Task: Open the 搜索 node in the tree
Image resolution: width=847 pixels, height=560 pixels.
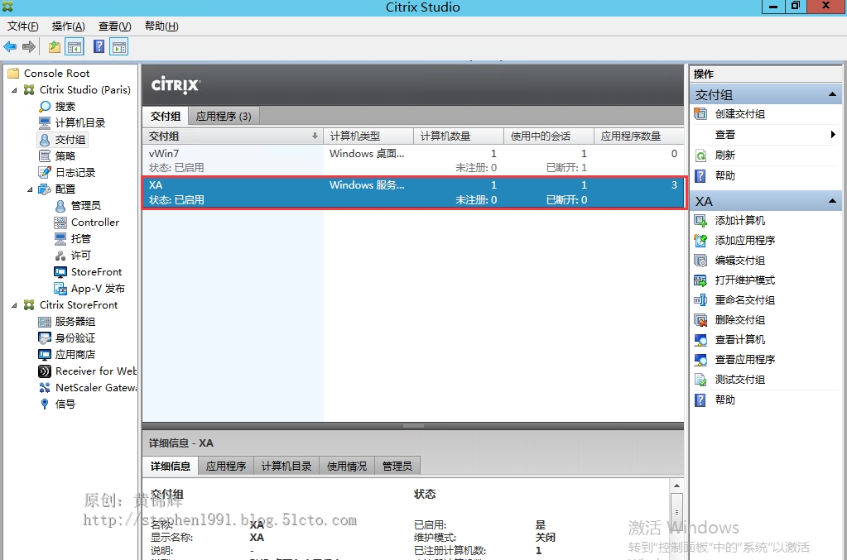Action: point(65,106)
